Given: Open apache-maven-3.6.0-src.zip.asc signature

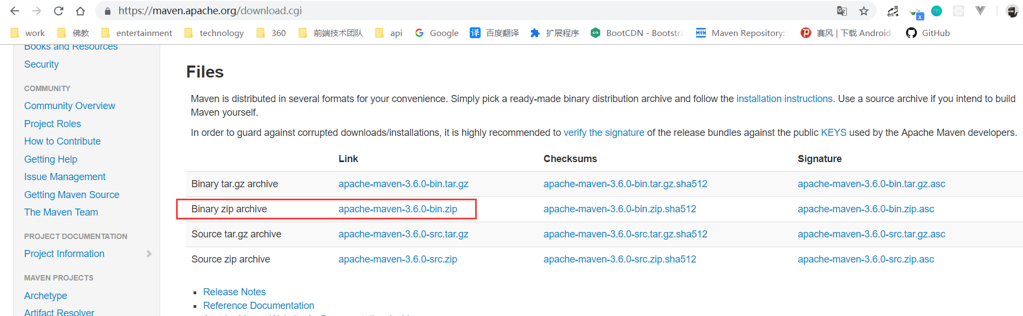Looking at the screenshot, I should pos(866,259).
